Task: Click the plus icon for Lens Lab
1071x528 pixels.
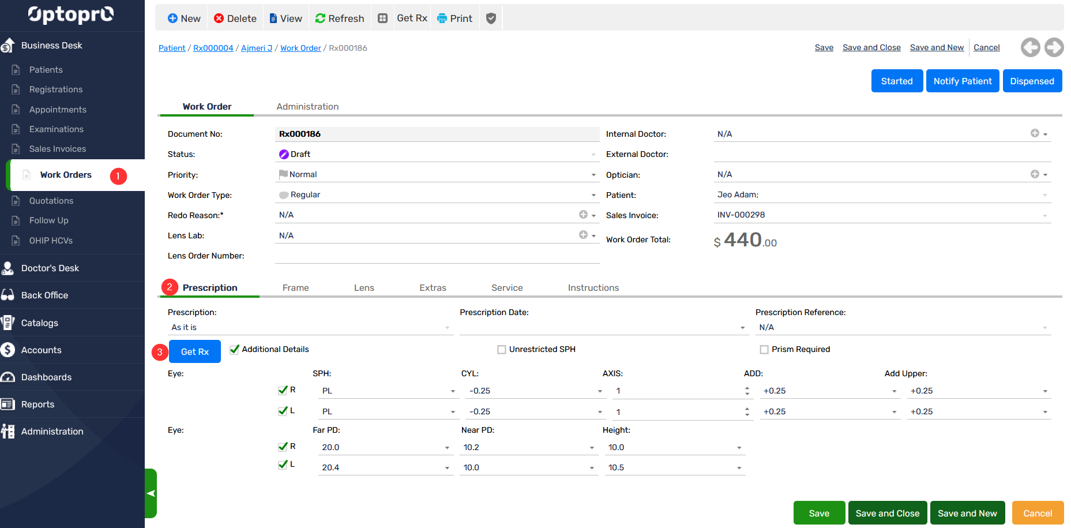Action: click(x=583, y=235)
